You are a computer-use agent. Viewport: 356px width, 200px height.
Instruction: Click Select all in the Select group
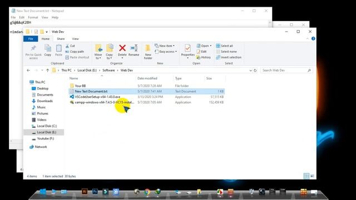pos(224,46)
